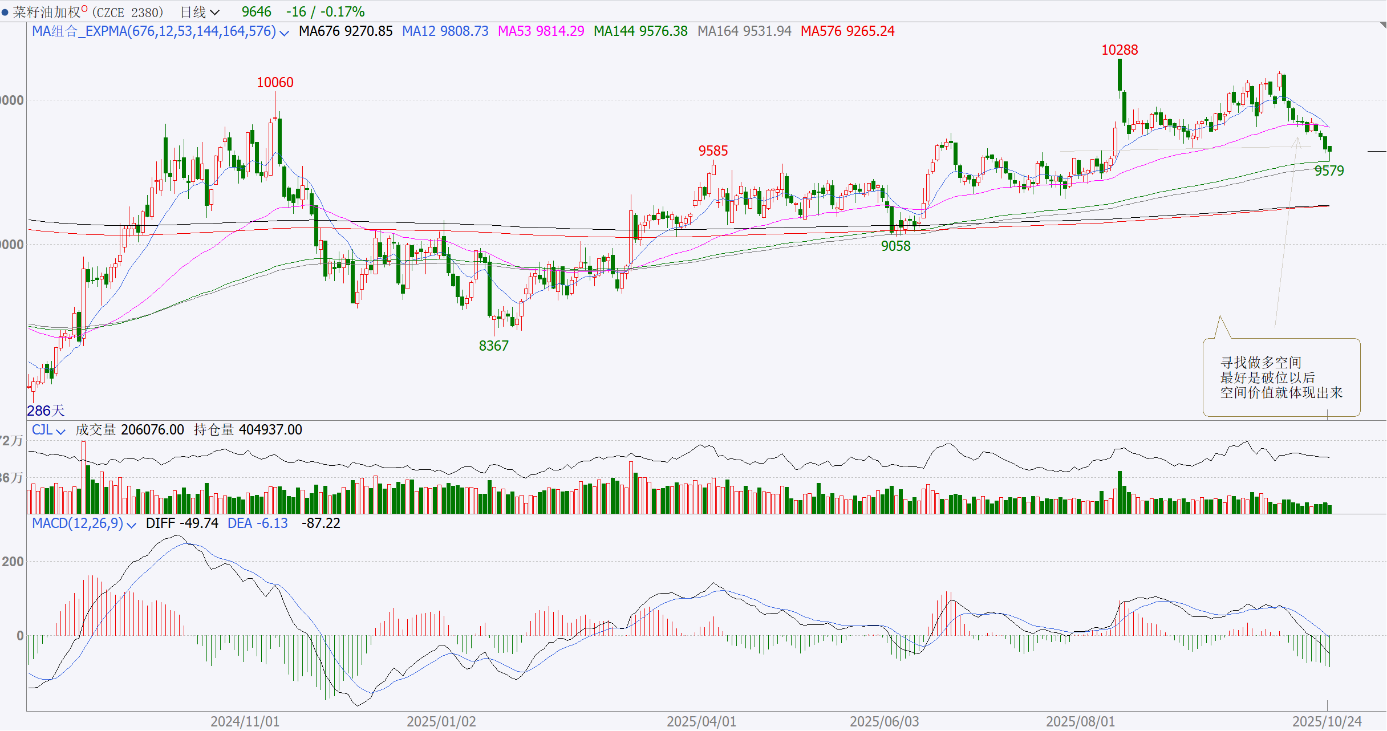
Task: Click the chevron arrow beside 日线
Action: [215, 12]
